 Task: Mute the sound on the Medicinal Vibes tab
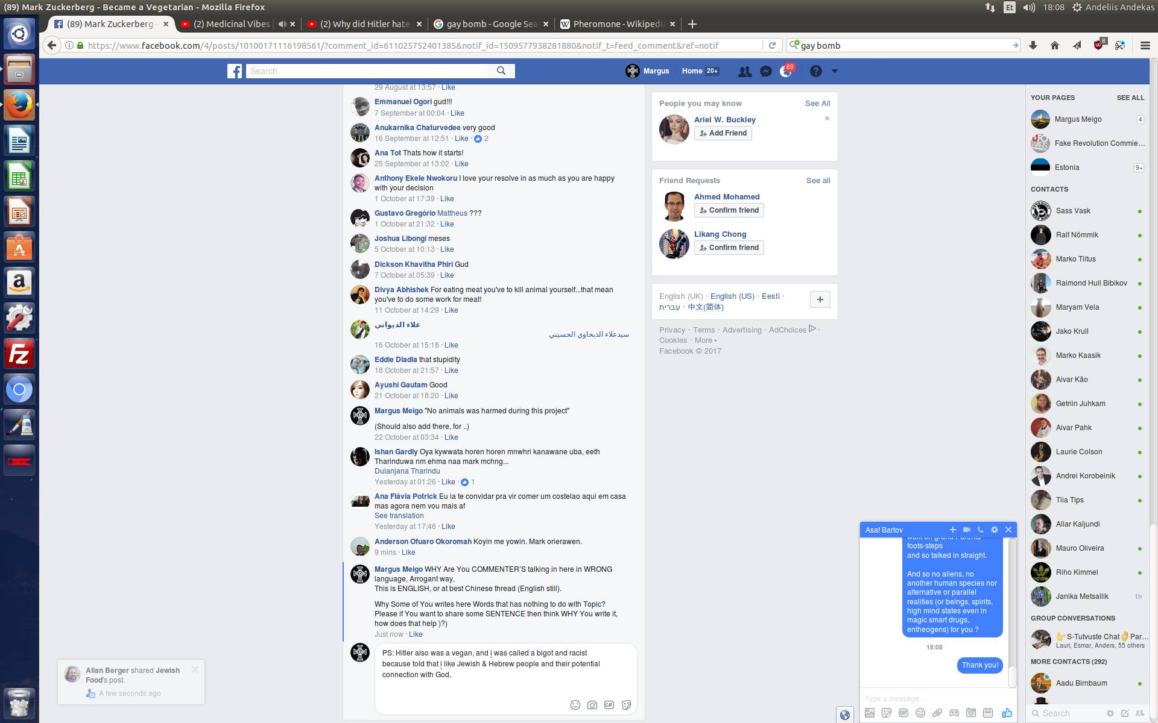(282, 24)
